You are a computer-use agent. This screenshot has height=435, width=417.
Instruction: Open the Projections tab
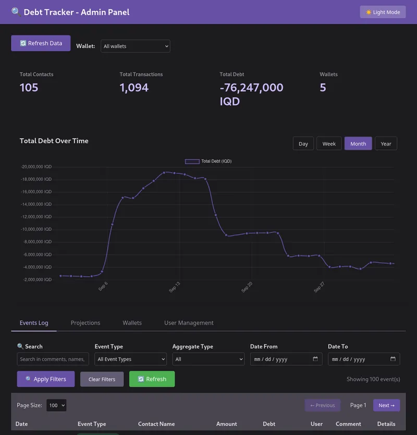(85, 323)
